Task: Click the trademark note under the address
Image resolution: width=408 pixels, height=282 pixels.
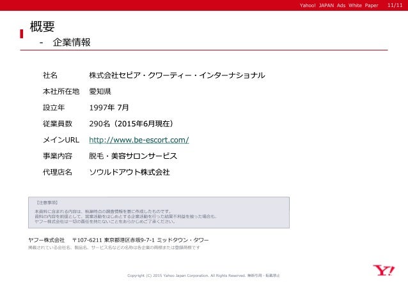Action: tap(114, 248)
